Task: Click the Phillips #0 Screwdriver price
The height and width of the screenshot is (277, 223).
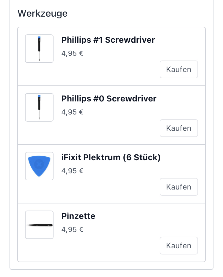Action: click(x=72, y=112)
